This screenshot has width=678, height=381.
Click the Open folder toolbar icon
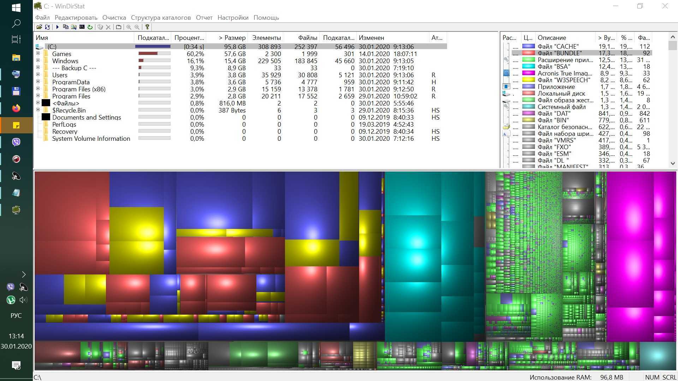(x=39, y=27)
